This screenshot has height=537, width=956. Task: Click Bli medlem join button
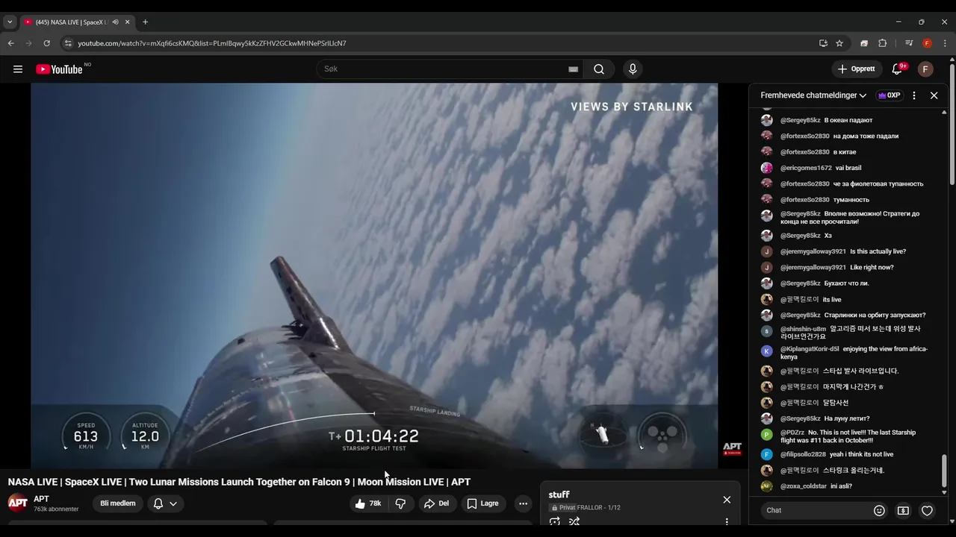pos(118,503)
